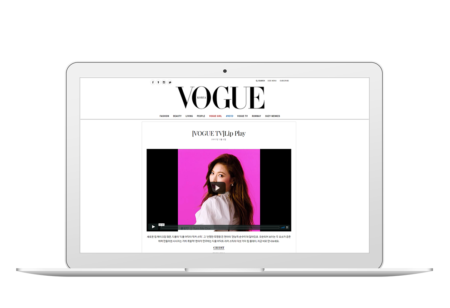Go to the Fashion section
This screenshot has height=308, width=450.
tap(165, 116)
